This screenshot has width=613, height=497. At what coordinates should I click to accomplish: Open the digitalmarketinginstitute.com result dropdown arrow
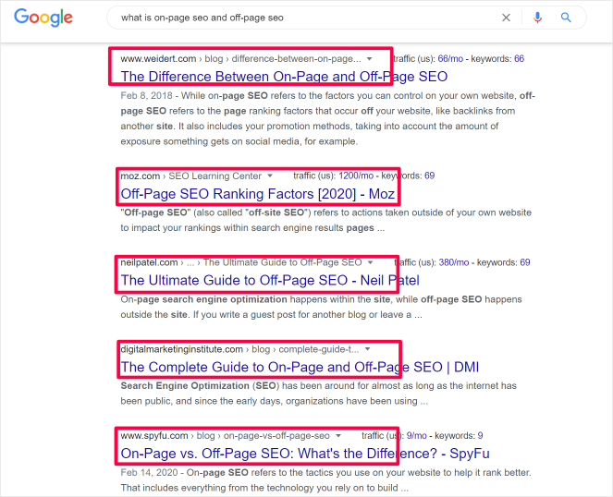tap(367, 349)
